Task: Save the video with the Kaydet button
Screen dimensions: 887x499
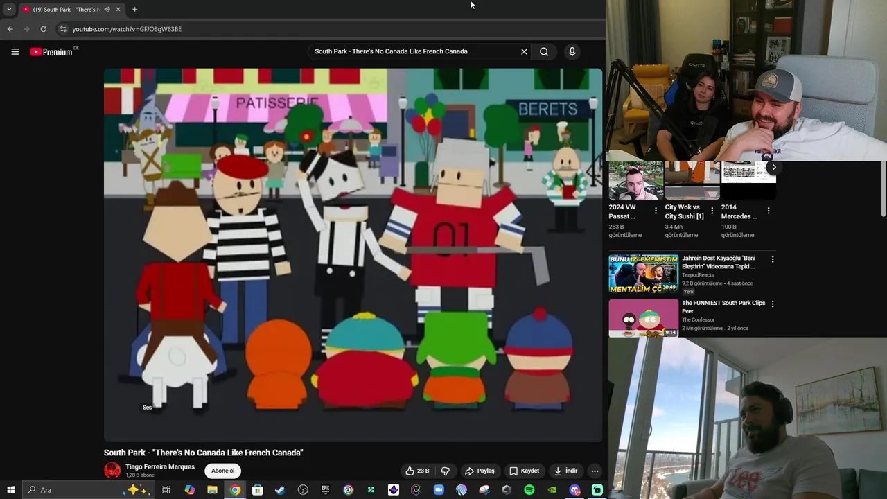Action: point(524,471)
